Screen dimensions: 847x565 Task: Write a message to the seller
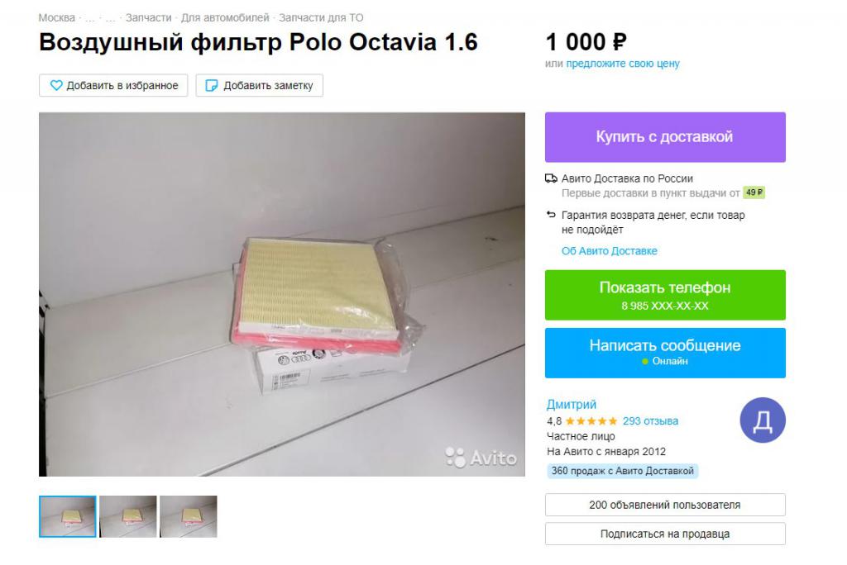[x=665, y=353]
